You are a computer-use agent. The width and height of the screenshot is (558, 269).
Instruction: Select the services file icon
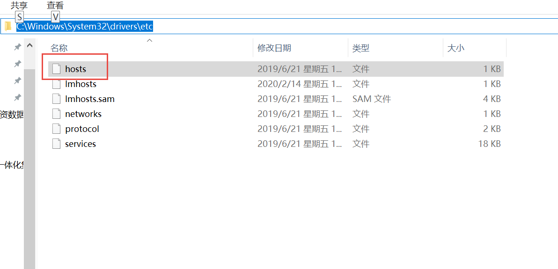point(57,144)
